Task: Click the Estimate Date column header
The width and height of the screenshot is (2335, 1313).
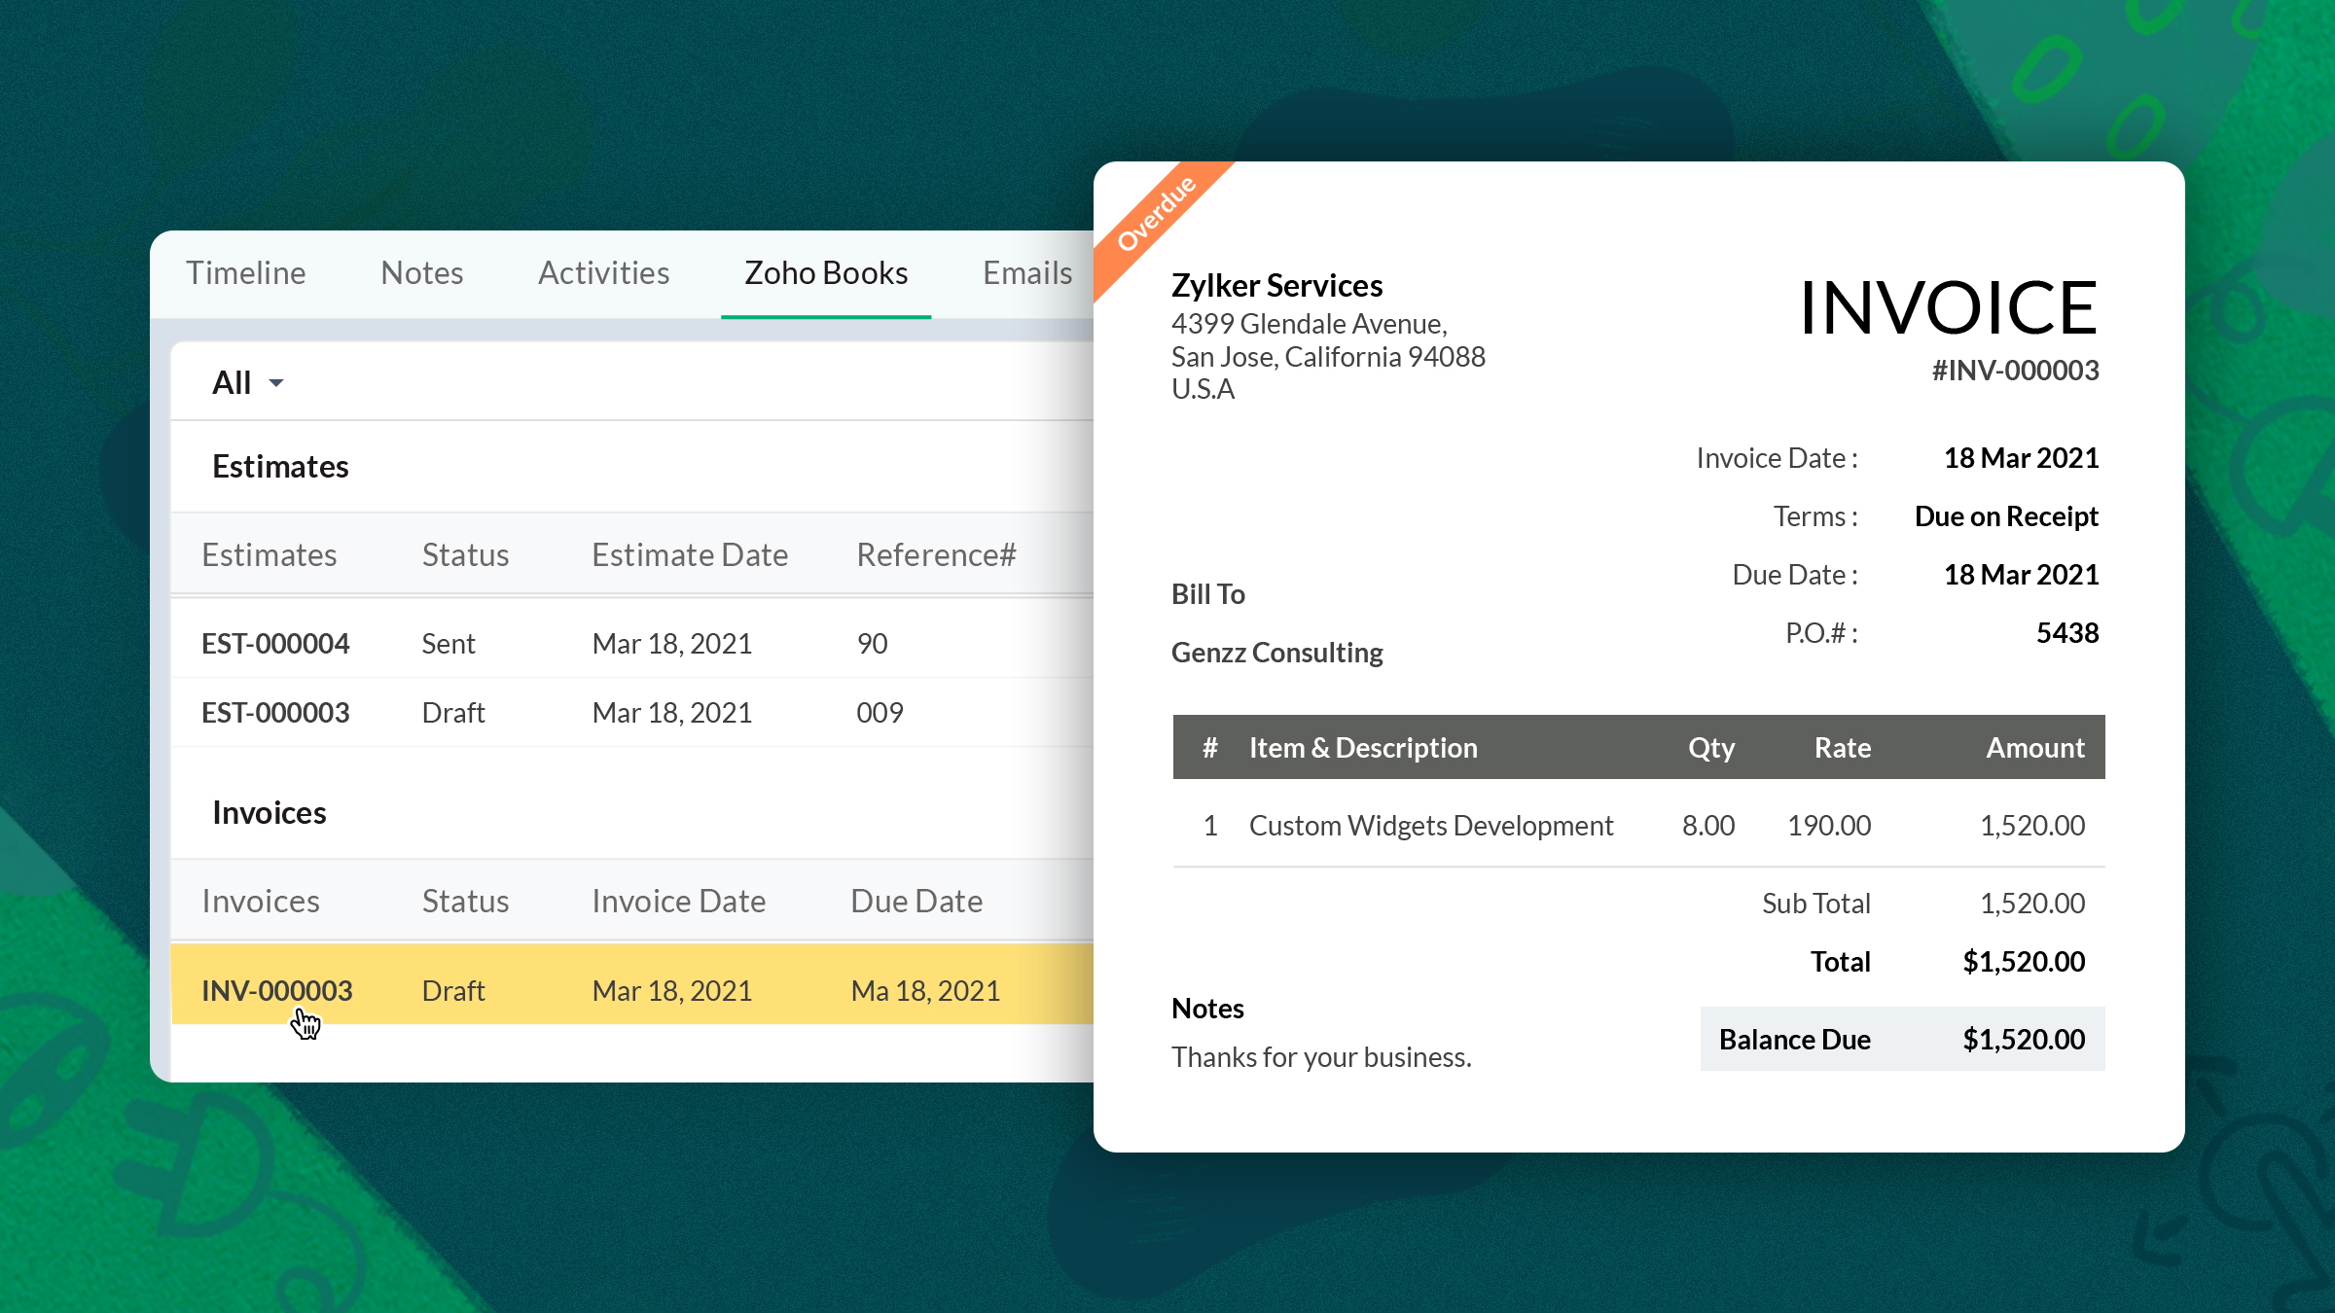Action: [x=690, y=554]
